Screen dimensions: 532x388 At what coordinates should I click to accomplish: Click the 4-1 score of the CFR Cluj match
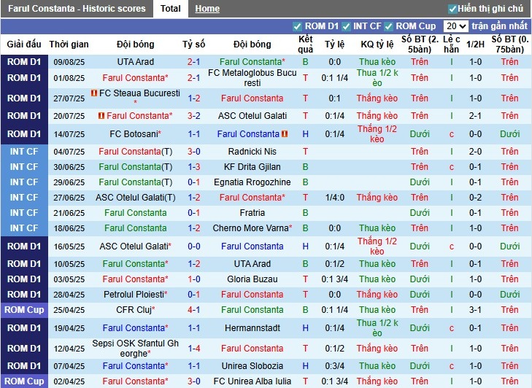click(193, 310)
